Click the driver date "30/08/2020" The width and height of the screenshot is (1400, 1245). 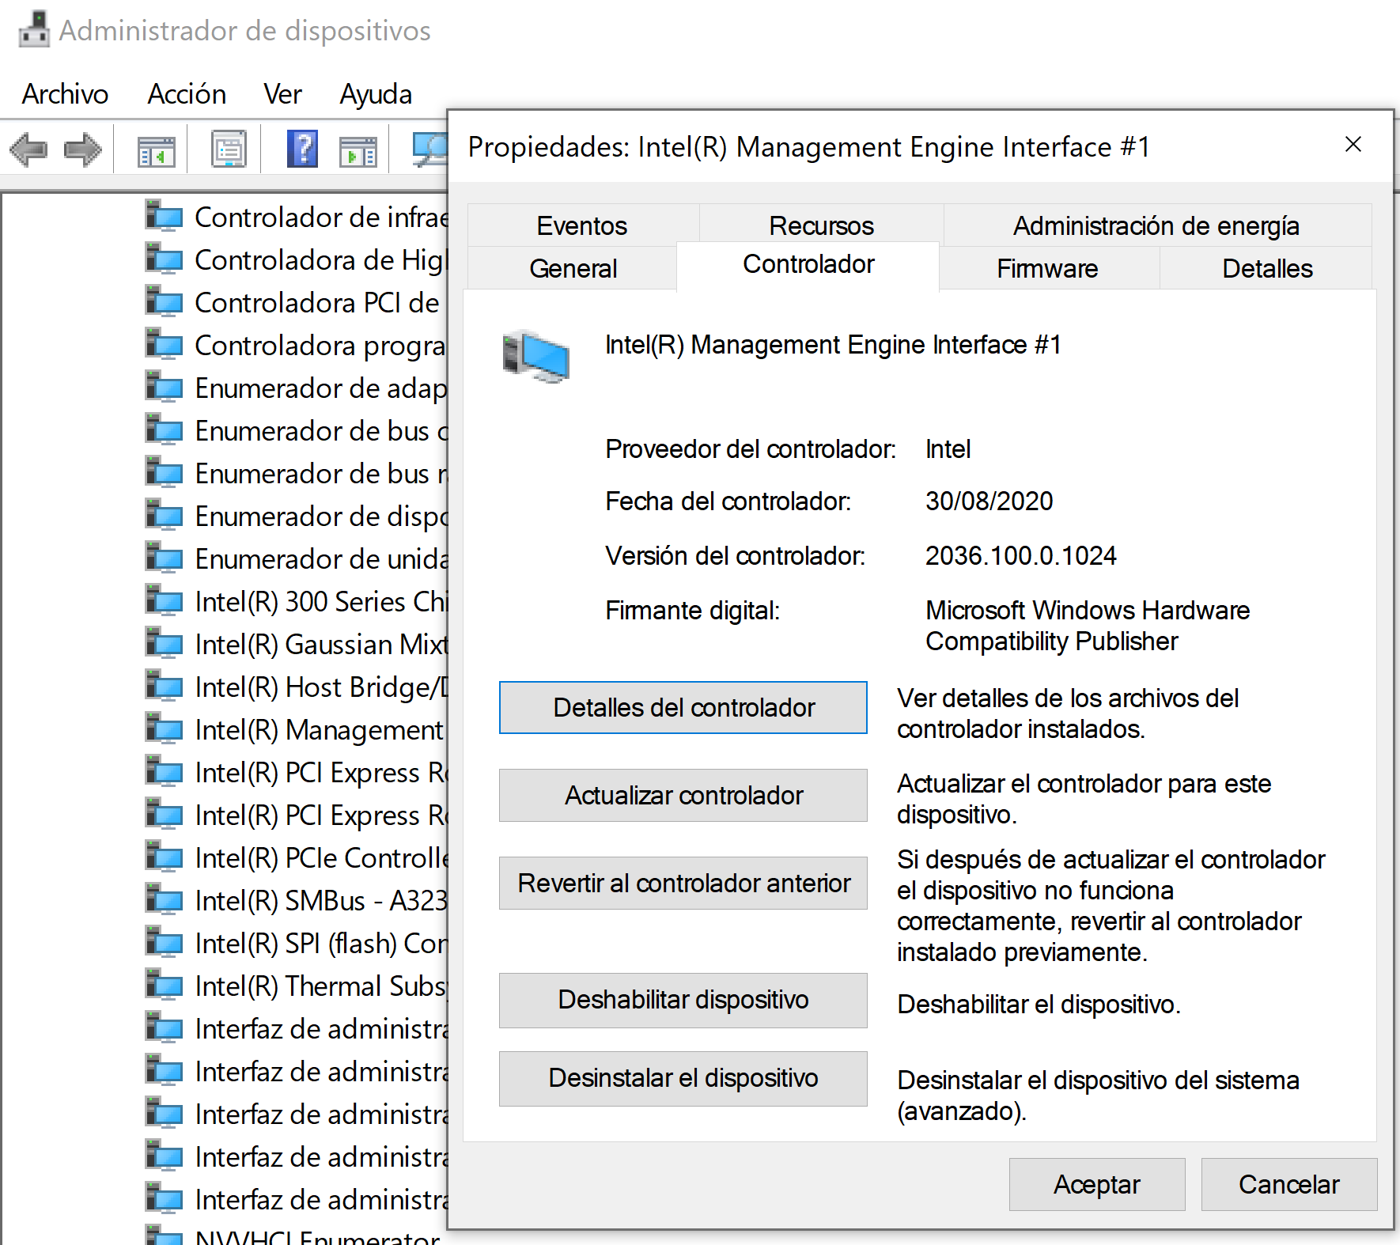pyautogui.click(x=989, y=501)
